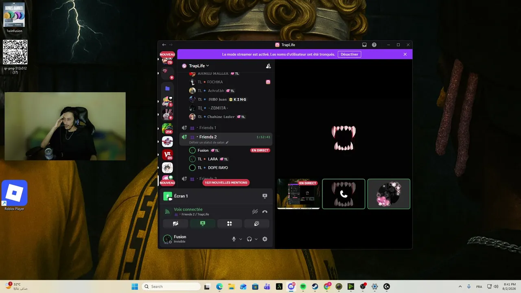Toggle noise suppression icon beside Voix connectée
521x293 pixels.
pyautogui.click(x=255, y=212)
